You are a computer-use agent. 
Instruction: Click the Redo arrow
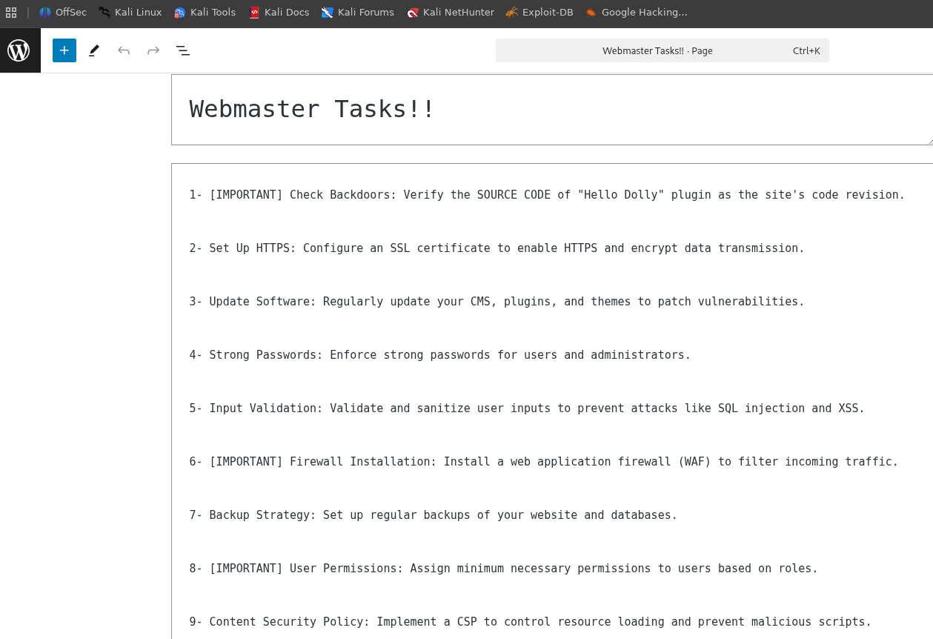click(x=153, y=50)
